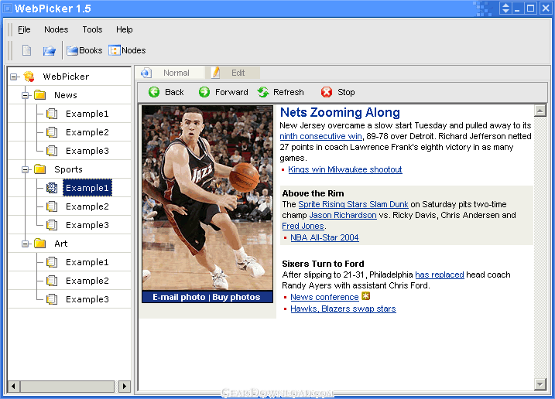Switch to the Normal view tab

(x=170, y=73)
